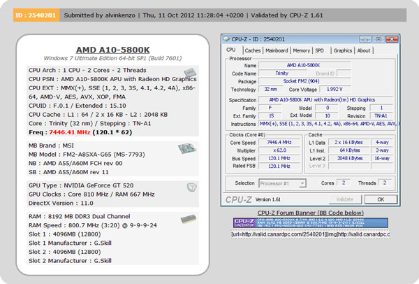The image size is (419, 284).
Task: Click the red 7446.41 MHz frequency text
Action: (x=69, y=132)
